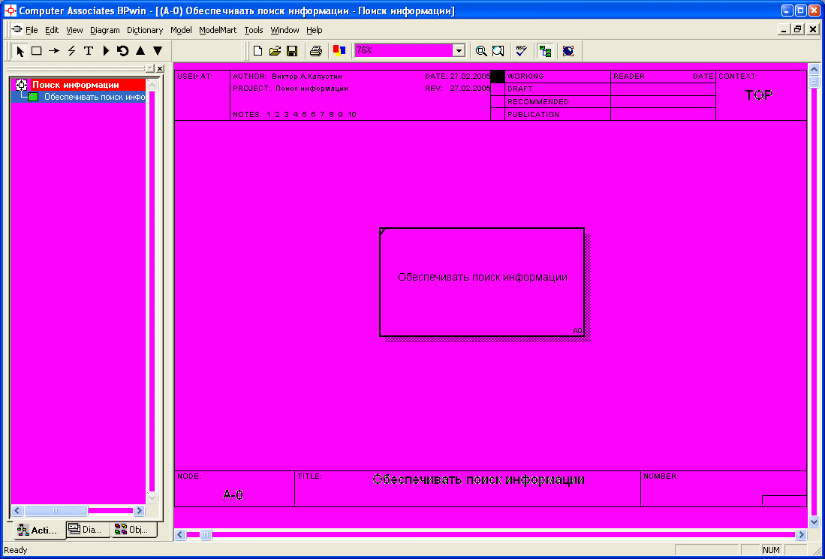Toggle the Model Explorer tree icon
This screenshot has width=825, height=559.
[545, 51]
